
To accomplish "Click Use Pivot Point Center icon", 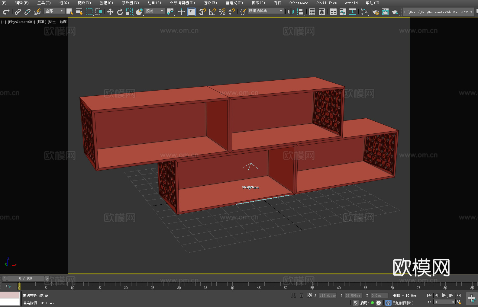I will coord(170,12).
